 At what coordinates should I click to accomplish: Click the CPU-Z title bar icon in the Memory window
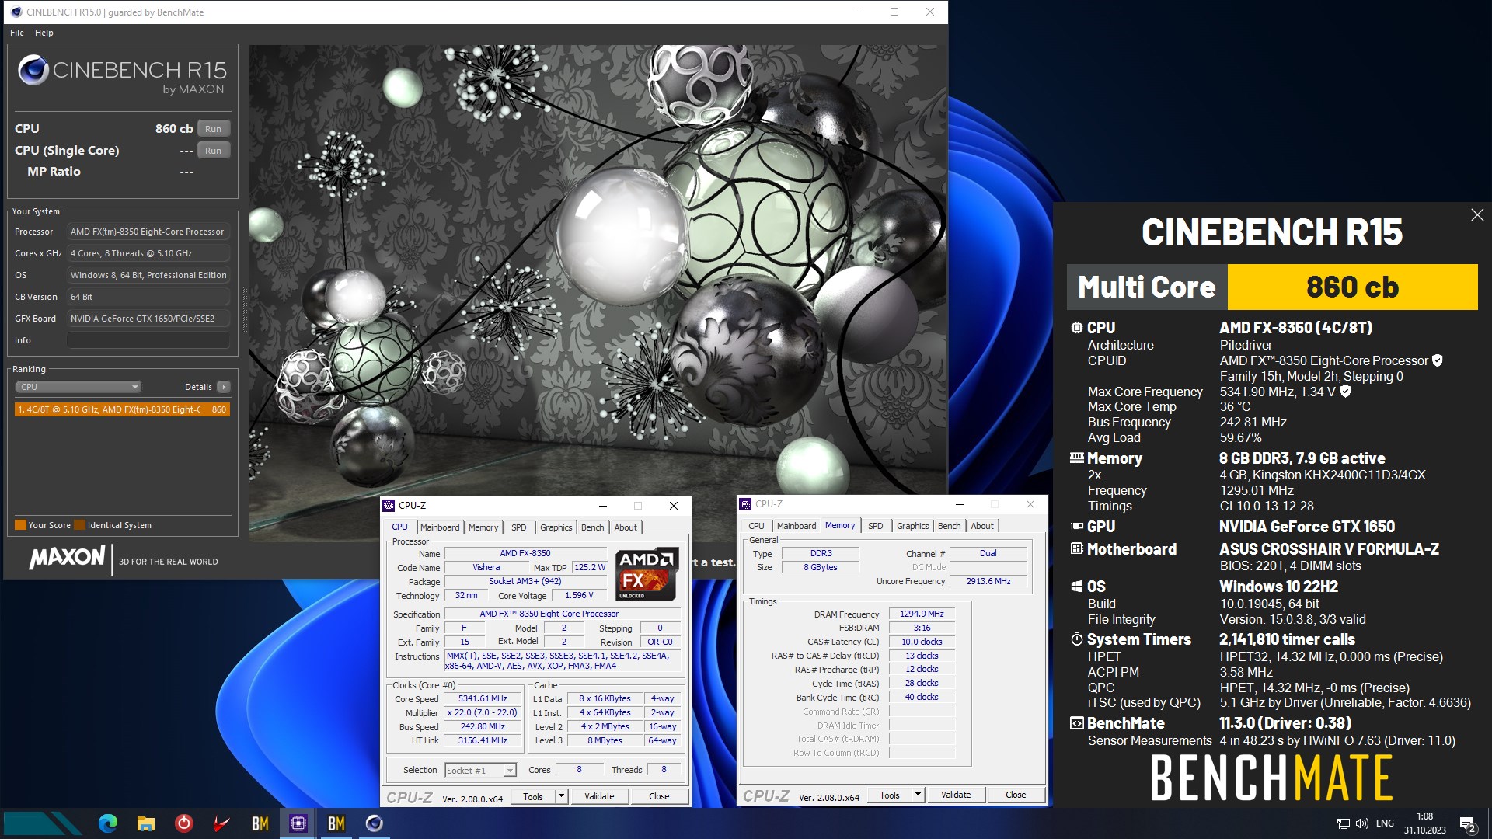(745, 504)
